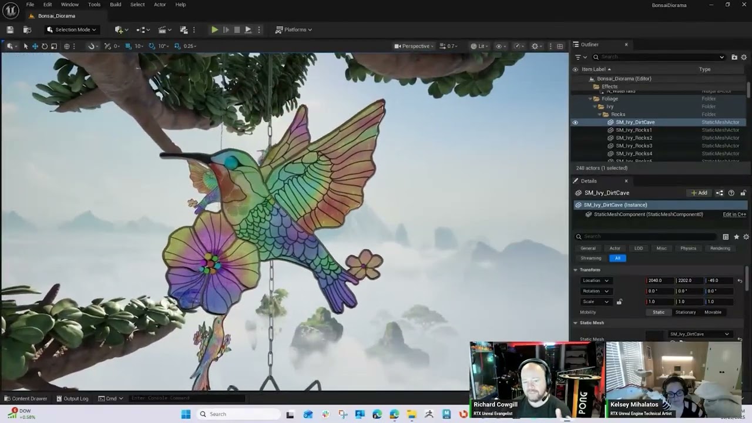This screenshot has height=423, width=752.
Task: Set Mobility to Stationary
Action: tap(685, 312)
